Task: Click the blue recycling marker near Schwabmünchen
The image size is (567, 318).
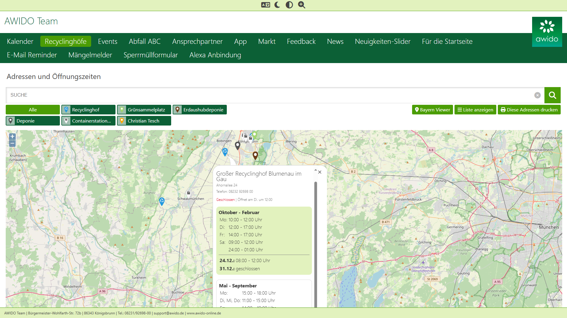Action: pyautogui.click(x=162, y=201)
